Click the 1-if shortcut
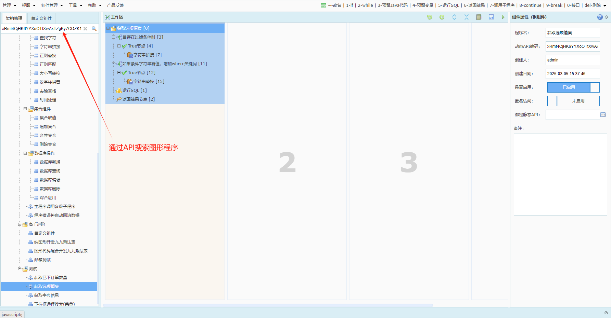The height and width of the screenshot is (318, 611). (x=349, y=5)
